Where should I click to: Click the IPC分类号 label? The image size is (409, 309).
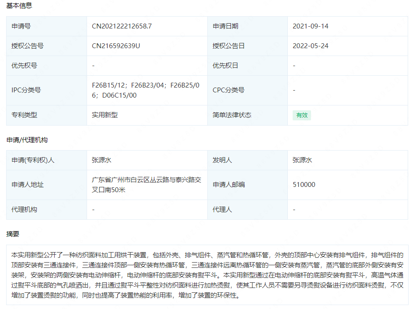pyautogui.click(x=26, y=90)
